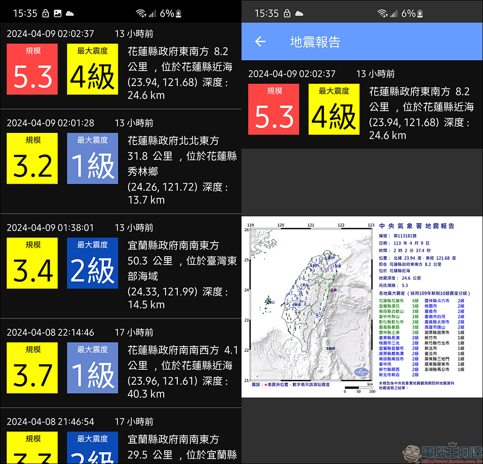Tap the Wi-Fi icon in left status bar
483x464 pixels.
coord(141,13)
